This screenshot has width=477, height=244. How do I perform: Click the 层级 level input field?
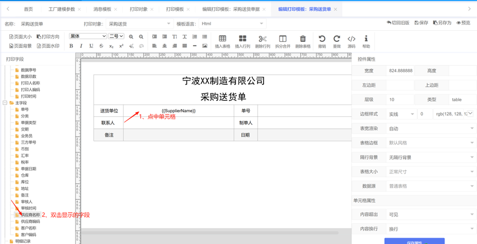[x=400, y=99]
